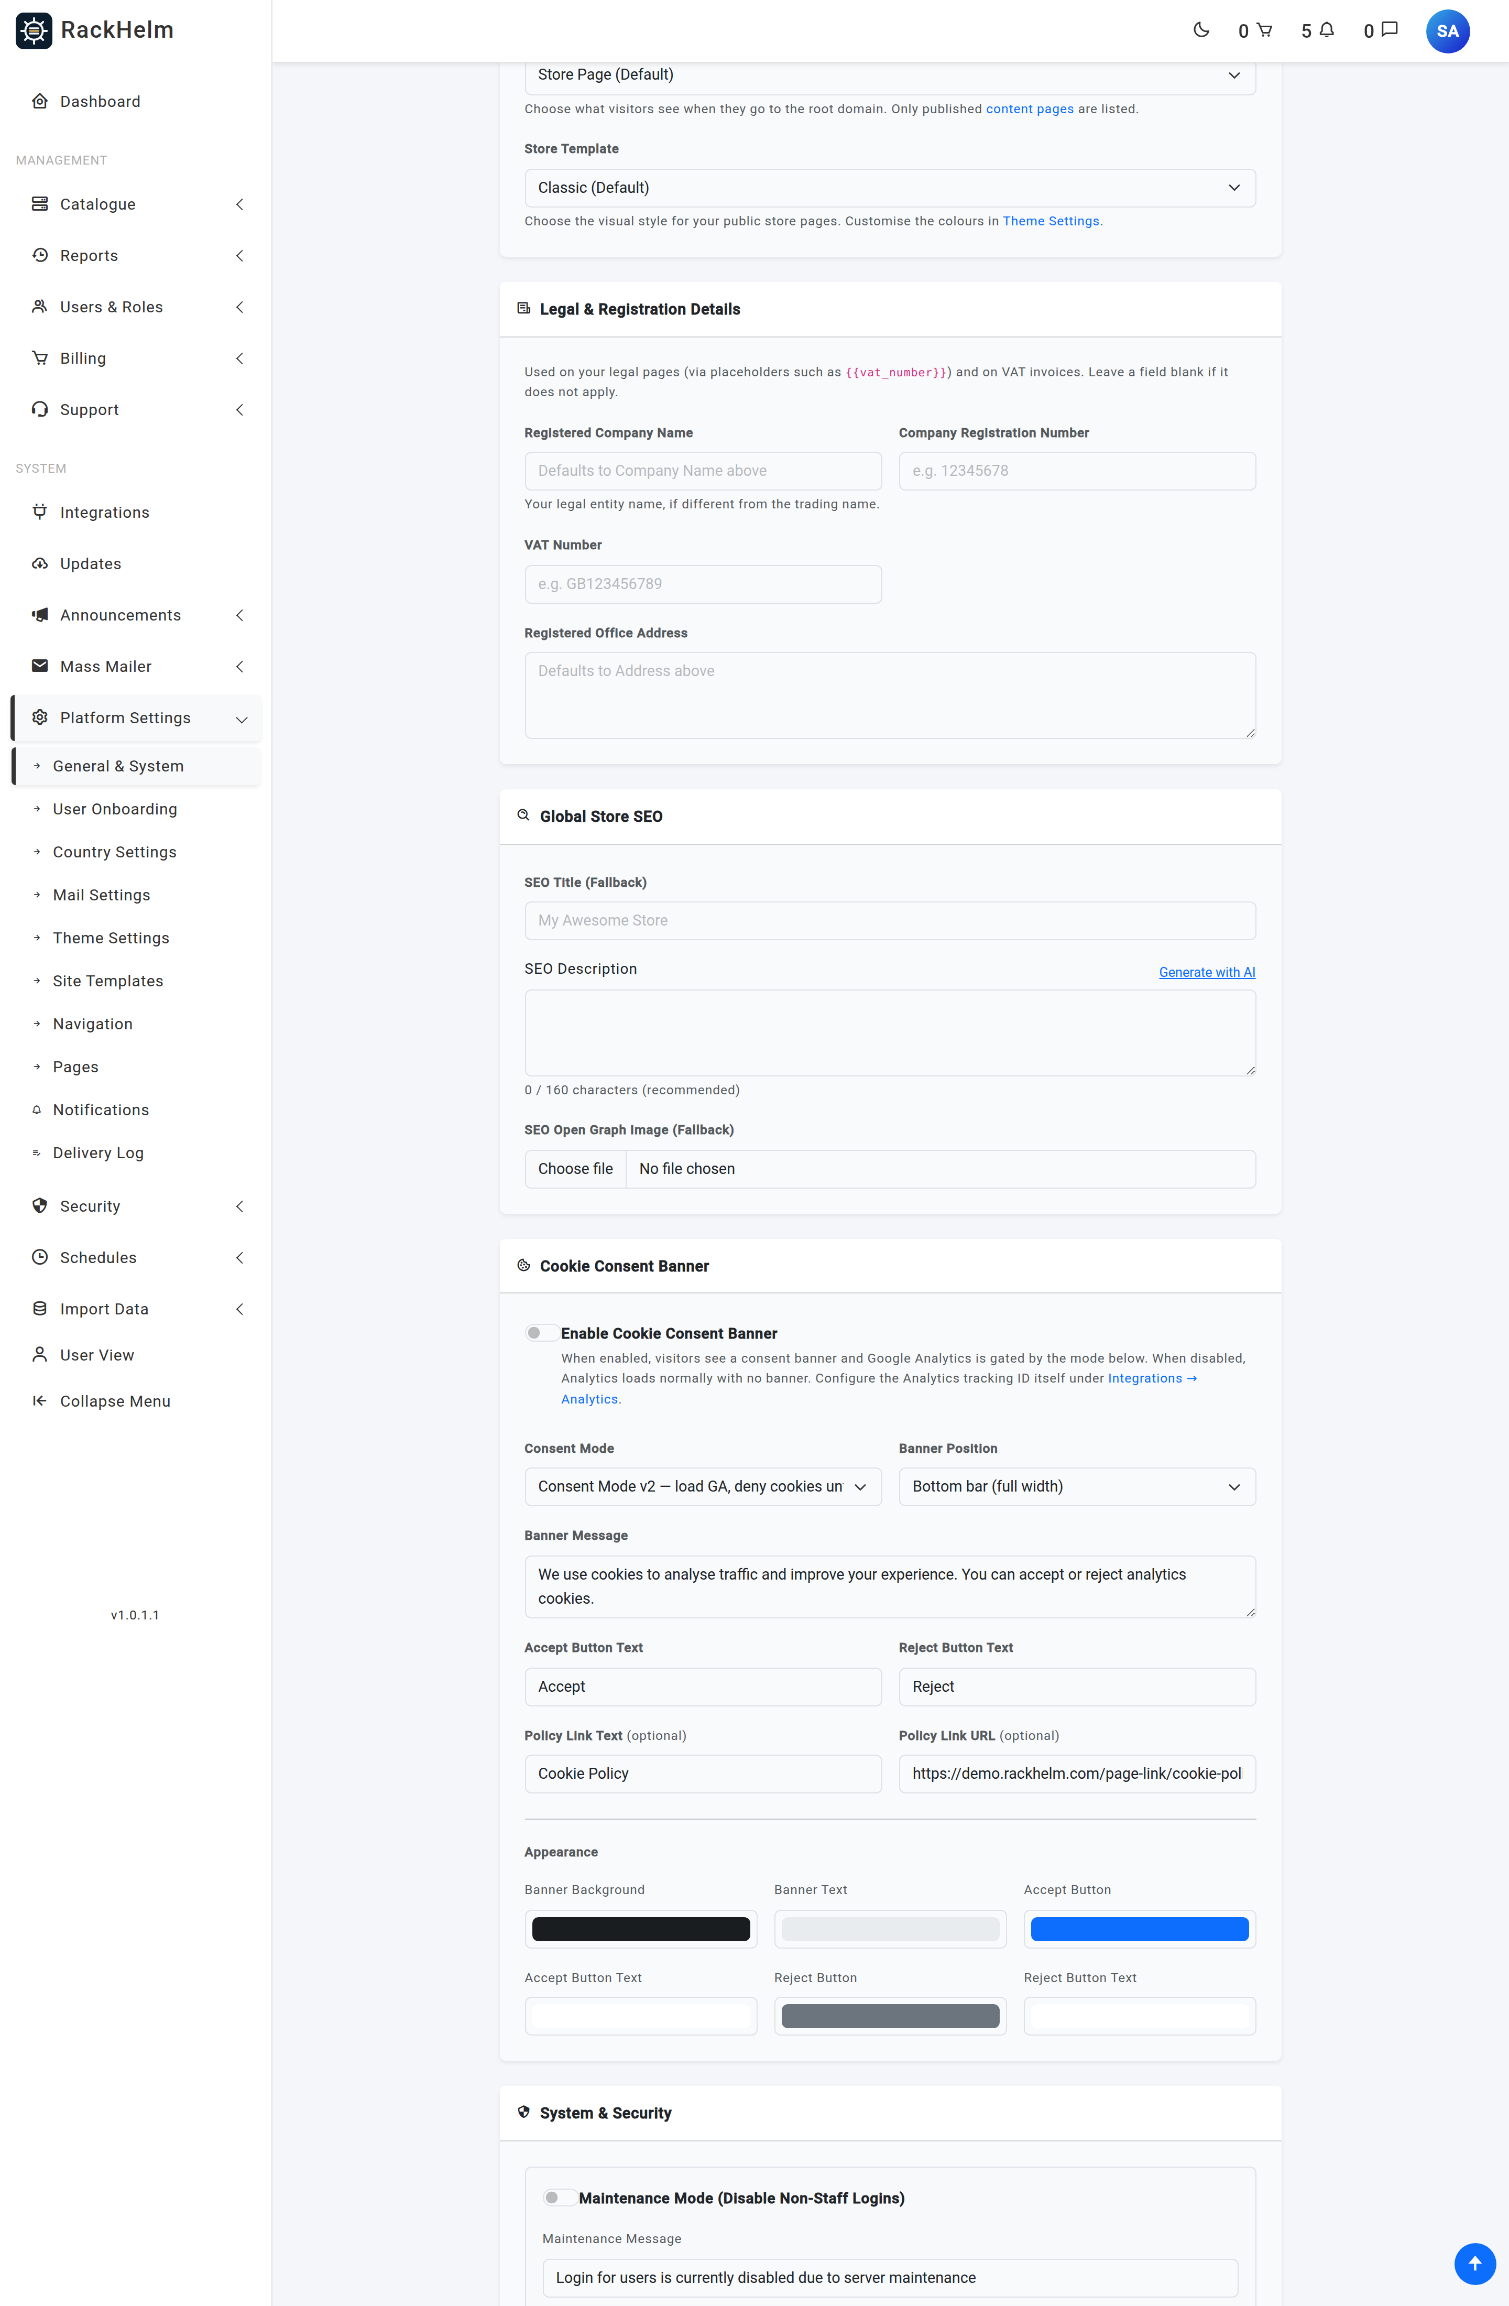Open the Consent Mode dropdown
This screenshot has height=2306, width=1509.
click(702, 1485)
